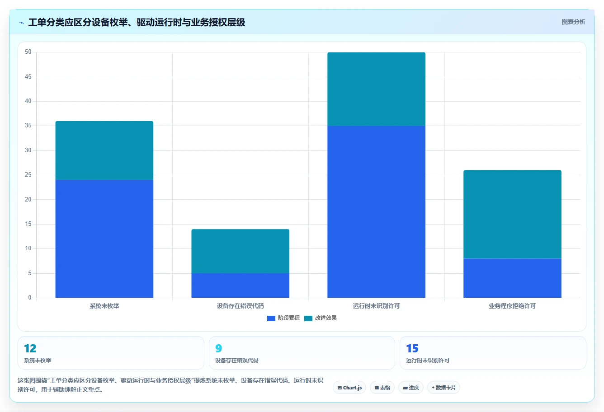Click the blue bar segment for 业务程序拒绝许可
The height and width of the screenshot is (412, 604).
[x=513, y=278]
